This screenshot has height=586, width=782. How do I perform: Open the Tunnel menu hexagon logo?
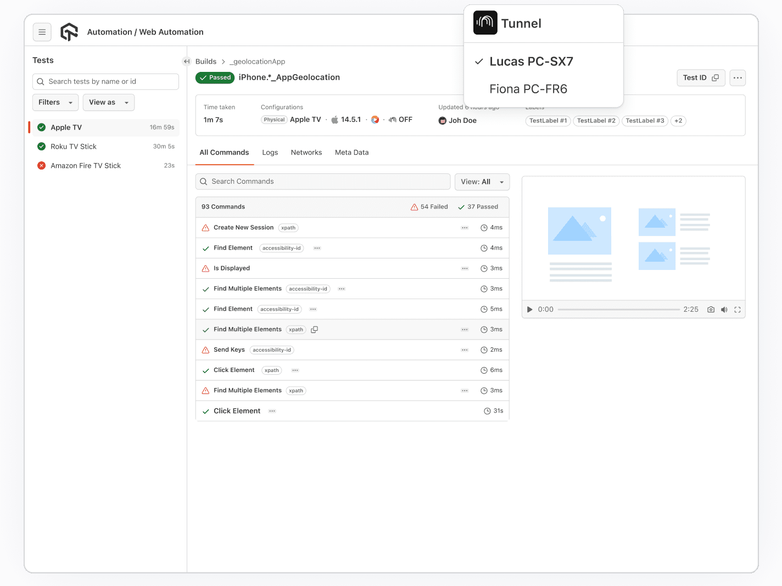485,22
